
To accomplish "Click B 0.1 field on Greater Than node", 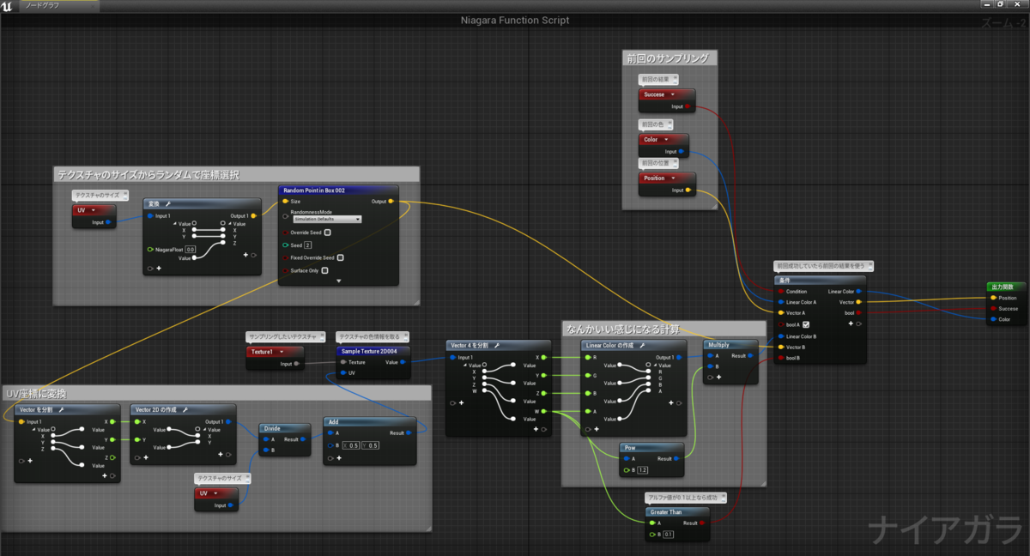I will point(669,535).
